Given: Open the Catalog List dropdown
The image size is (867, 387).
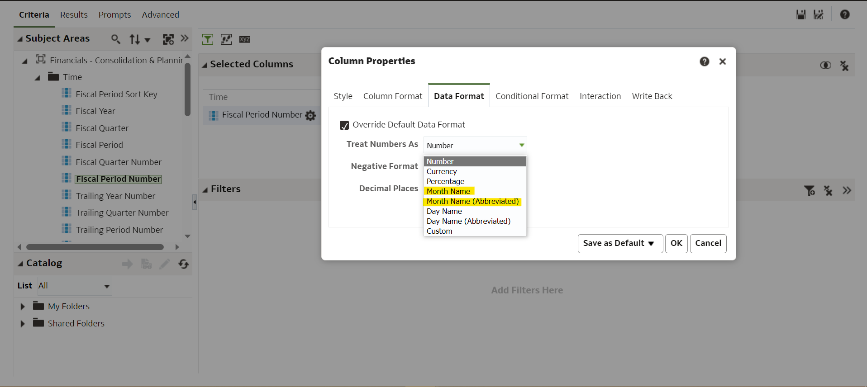Looking at the screenshot, I should pyautogui.click(x=75, y=286).
